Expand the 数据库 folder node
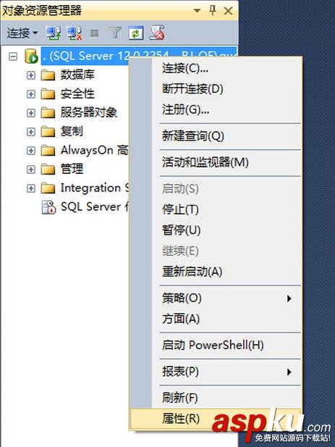The width and height of the screenshot is (335, 447). (x=30, y=75)
